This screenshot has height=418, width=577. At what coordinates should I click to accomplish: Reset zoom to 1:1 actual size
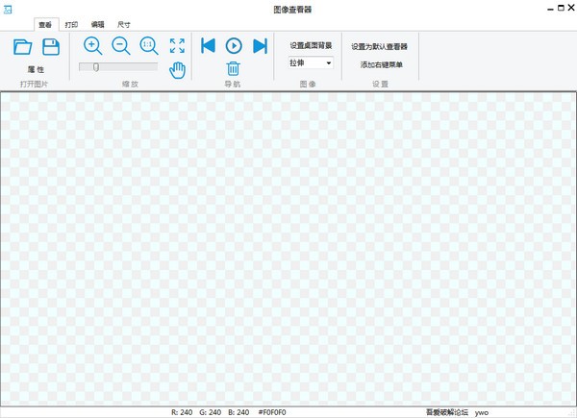point(149,45)
